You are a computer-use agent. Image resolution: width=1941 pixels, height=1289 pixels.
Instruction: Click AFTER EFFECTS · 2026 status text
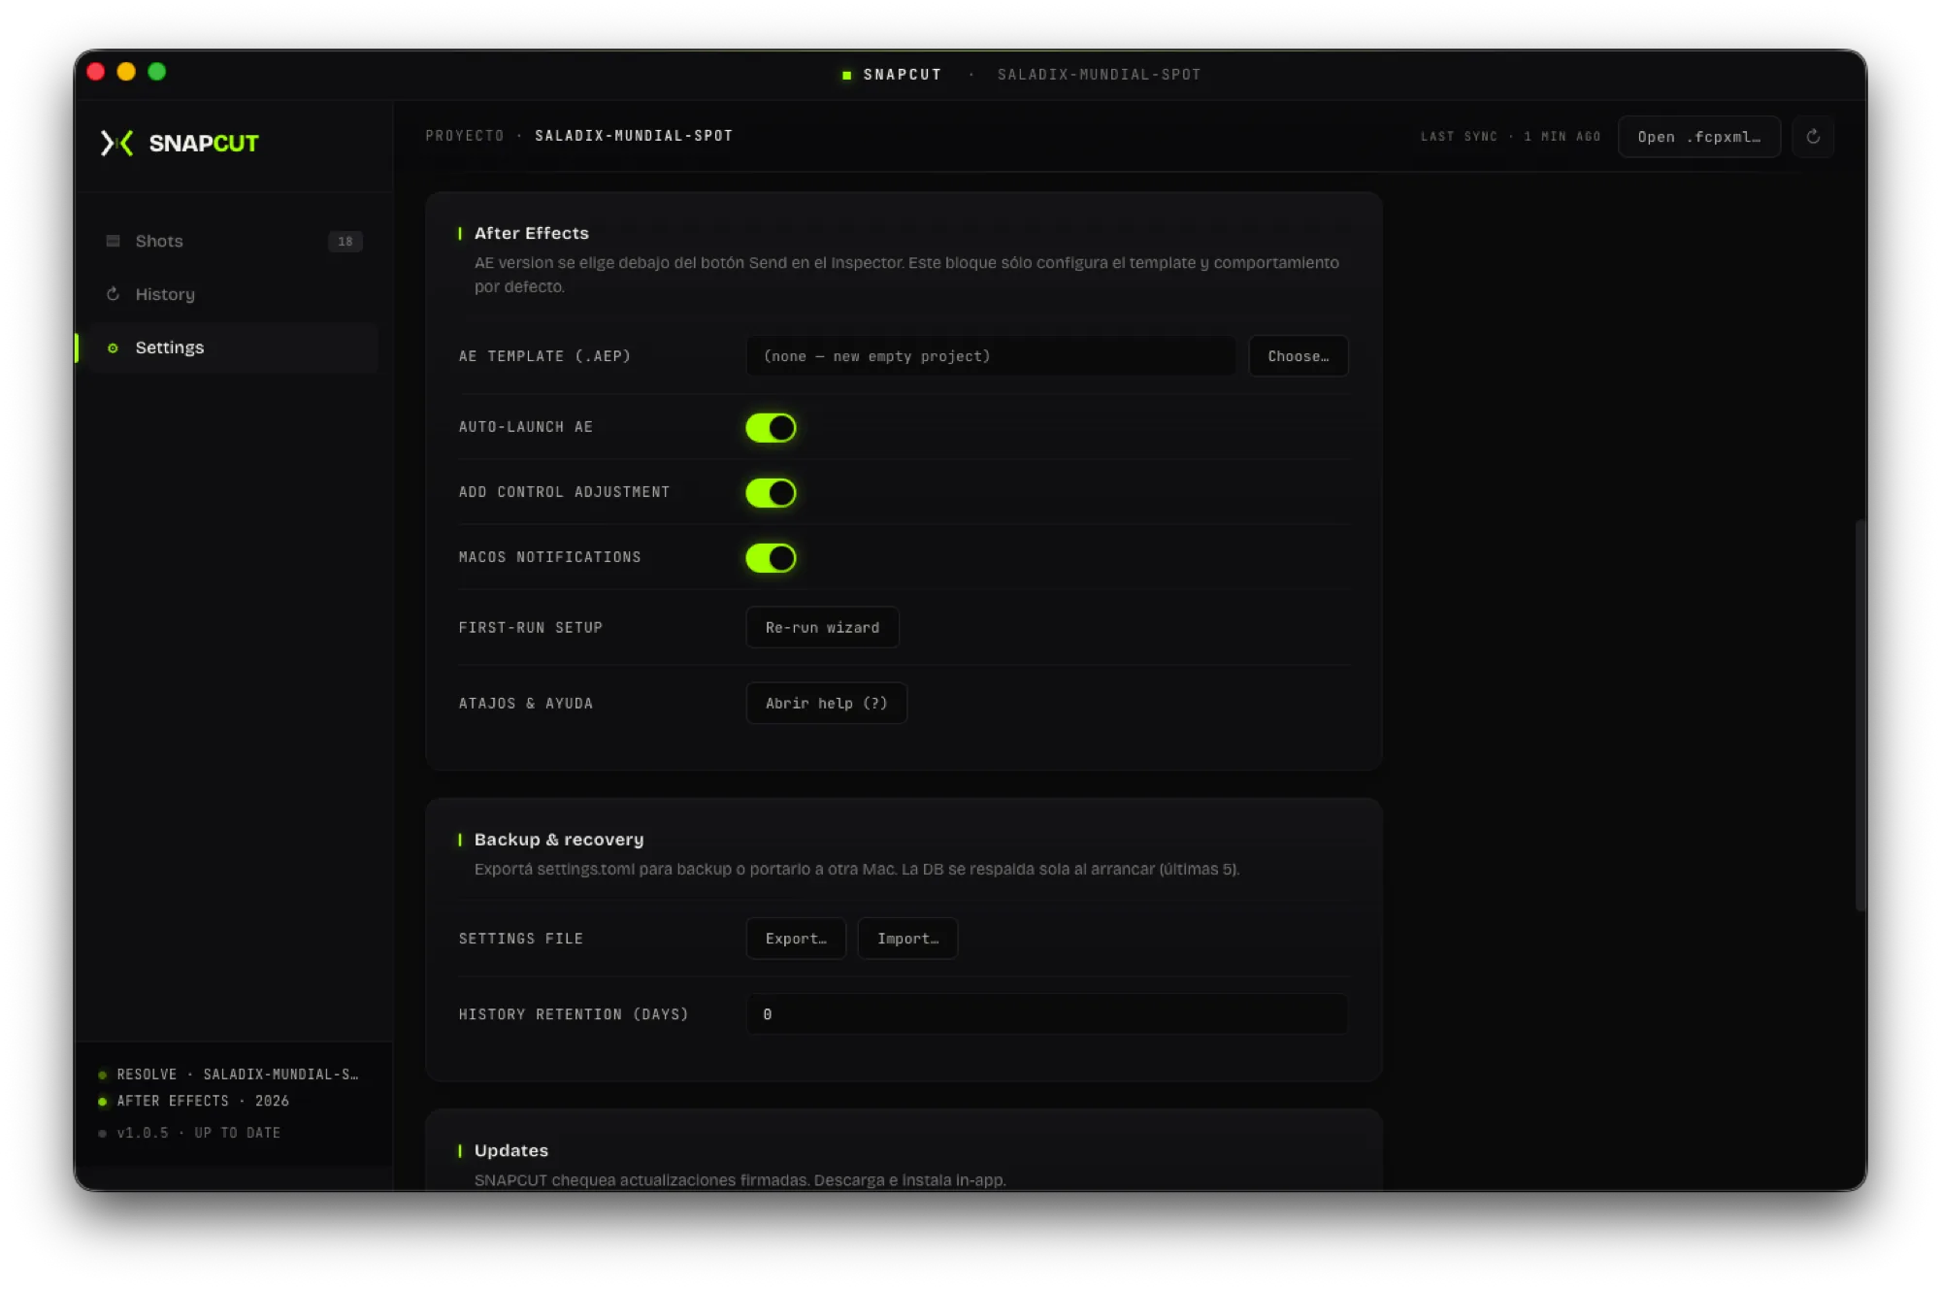[203, 1101]
